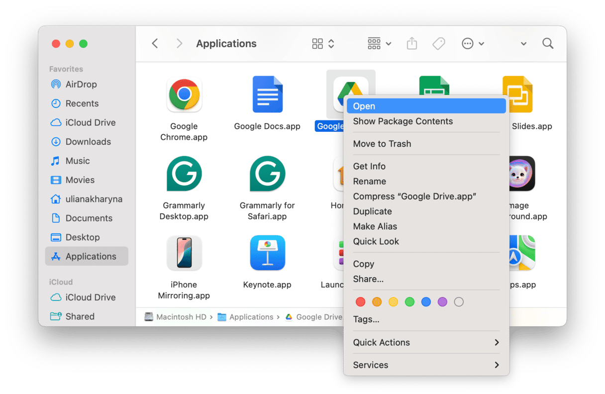This screenshot has height=394, width=605.
Task: Expand the Services submenu
Action: click(426, 365)
